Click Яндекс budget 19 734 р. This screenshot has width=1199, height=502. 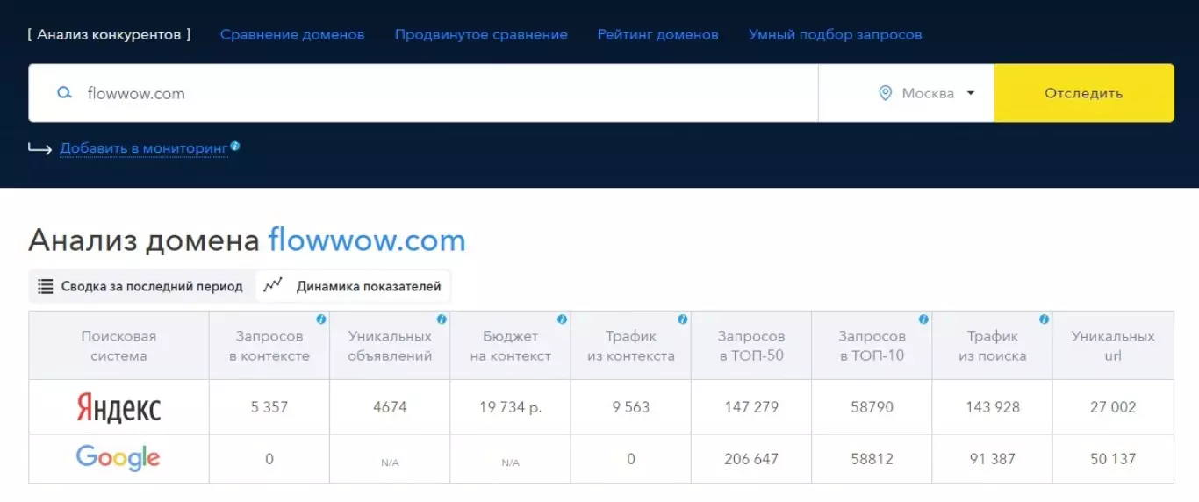coord(510,407)
